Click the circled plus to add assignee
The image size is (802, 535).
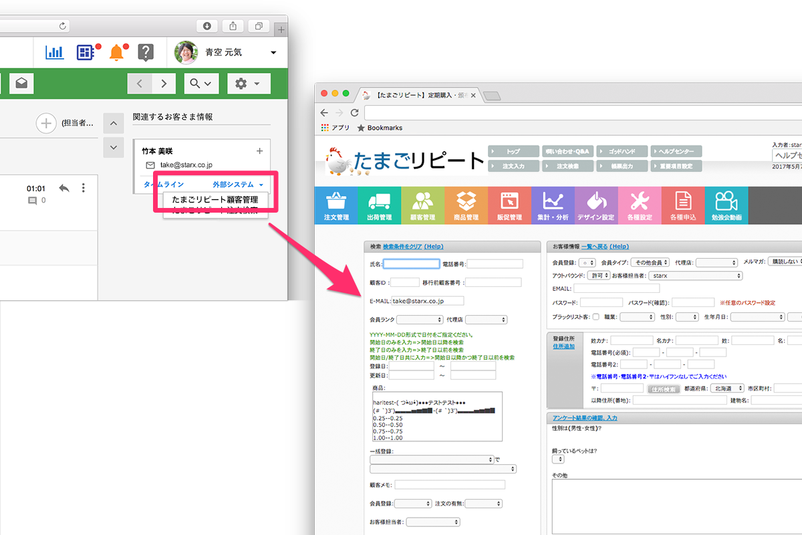click(45, 123)
